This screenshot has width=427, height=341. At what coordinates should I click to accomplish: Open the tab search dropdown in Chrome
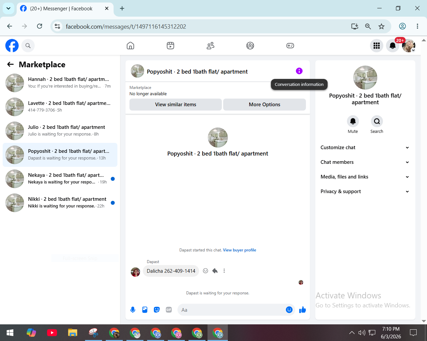8,8
